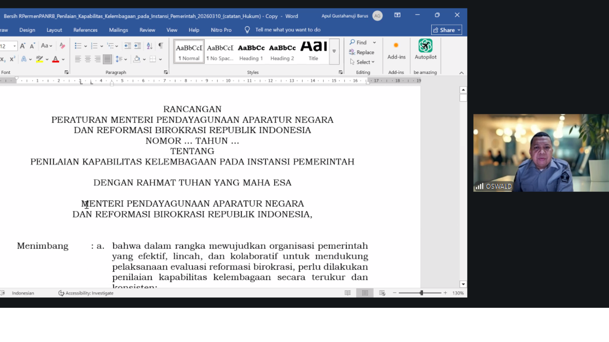Expand the Styles gallery more arrow
609x342 pixels.
[x=334, y=51]
